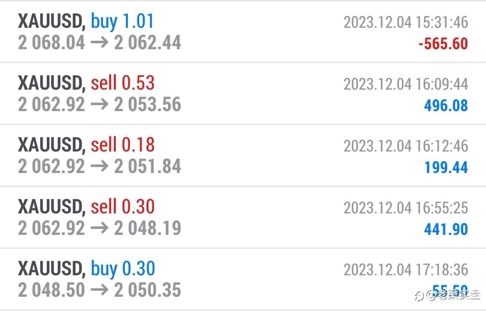Tap the 441.90 profit value
This screenshot has width=486, height=314.
click(446, 229)
